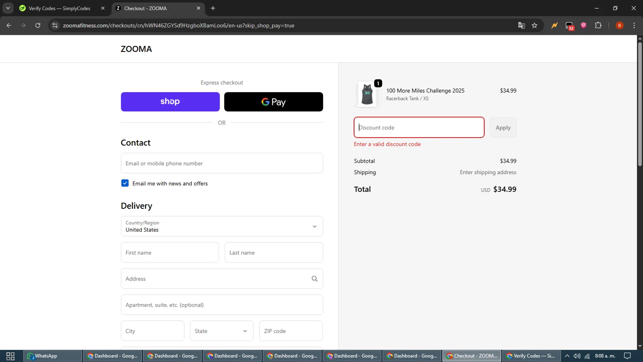Close the Verify Codes — SimplyCodes tab
This screenshot has height=362, width=643.
(103, 8)
